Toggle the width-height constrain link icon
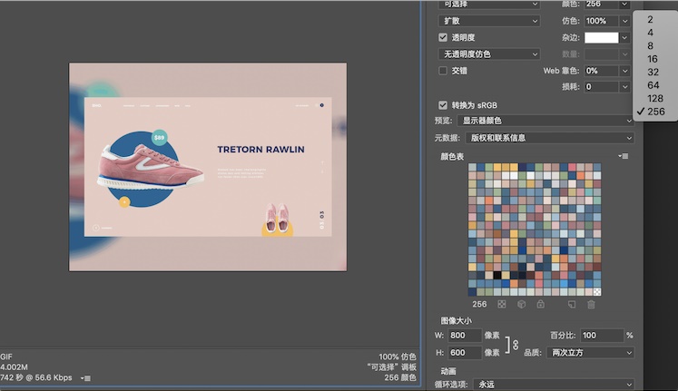The image size is (678, 391). (516, 345)
